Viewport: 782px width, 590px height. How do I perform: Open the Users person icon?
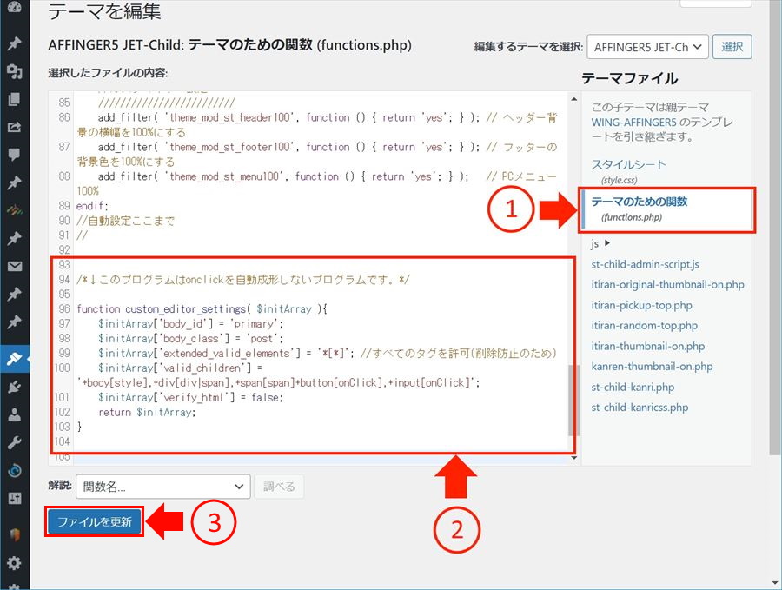tap(14, 414)
